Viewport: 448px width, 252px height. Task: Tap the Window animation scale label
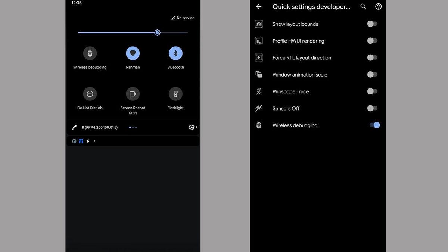click(300, 75)
